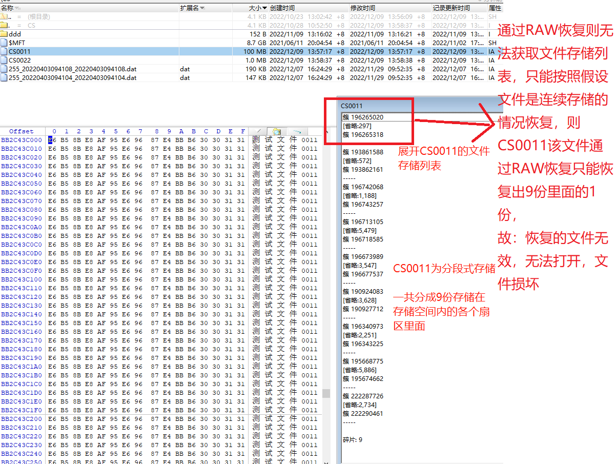Click the parent-folder icon on the .. row

[4, 16]
